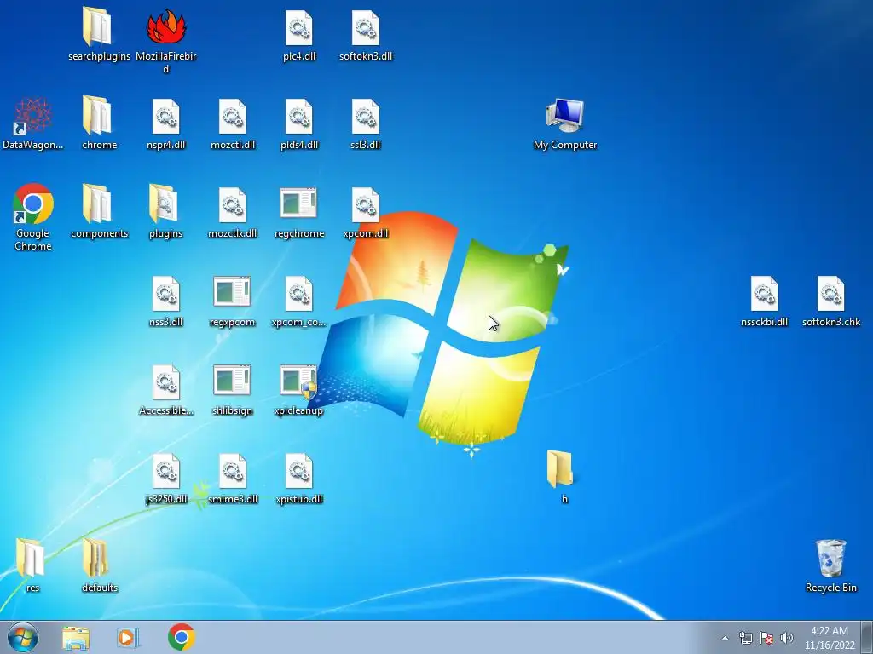This screenshot has height=654, width=873.
Task: Select the My Computer icon
Action: tap(565, 116)
